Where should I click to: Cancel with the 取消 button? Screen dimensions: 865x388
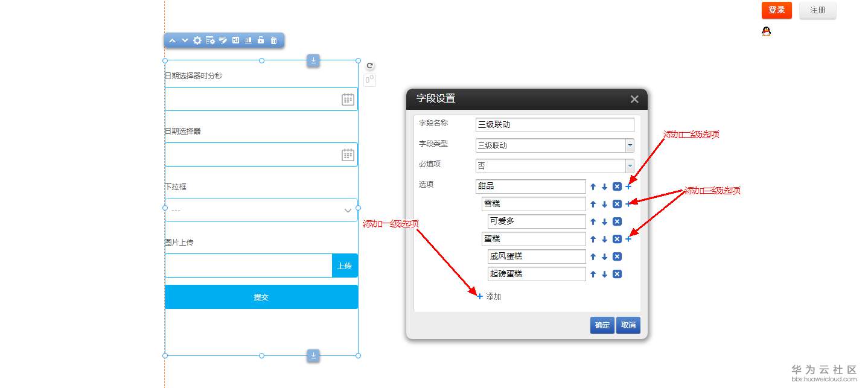click(x=628, y=325)
